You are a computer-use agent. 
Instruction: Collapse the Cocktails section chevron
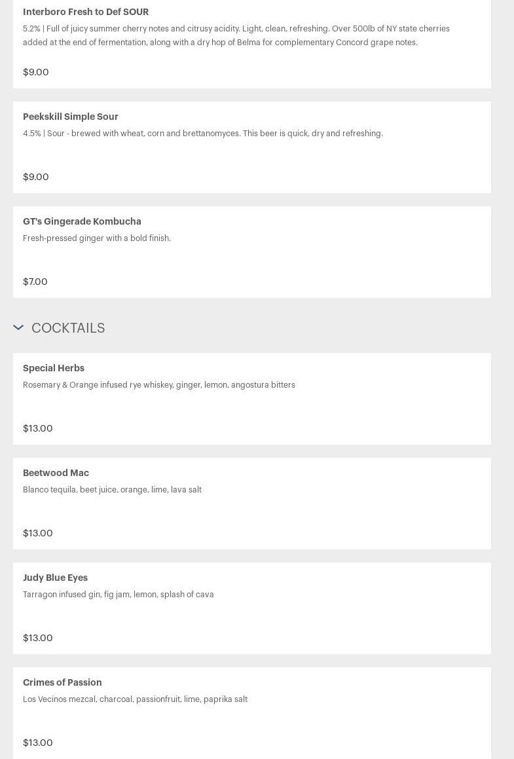pyautogui.click(x=18, y=327)
